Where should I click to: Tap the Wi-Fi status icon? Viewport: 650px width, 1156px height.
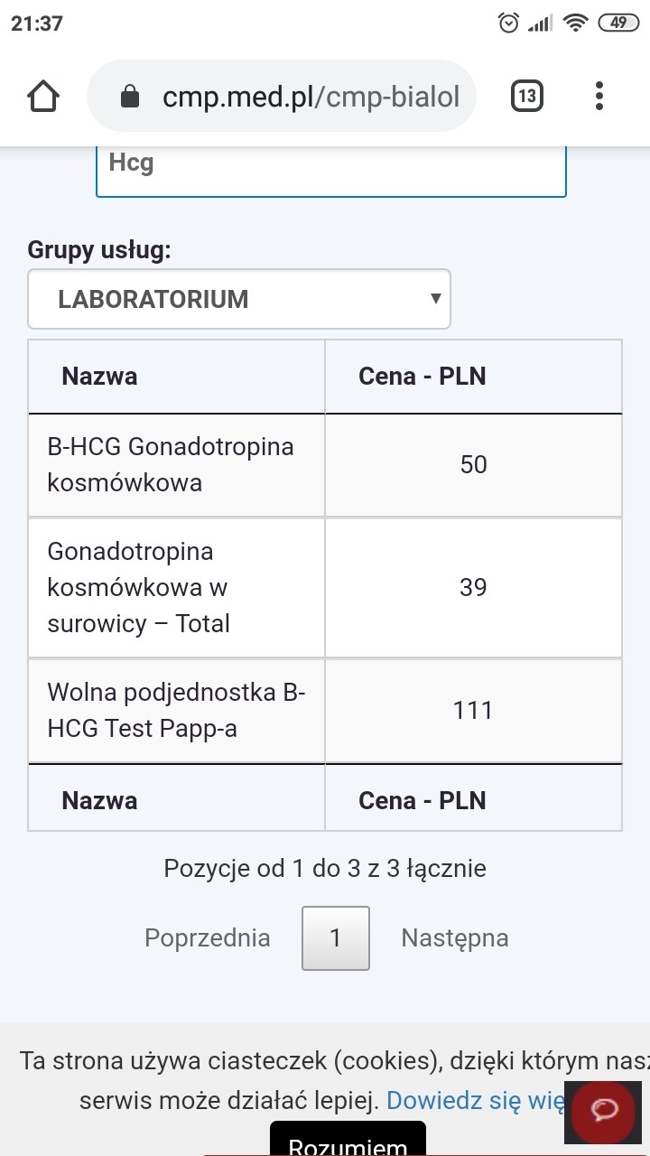[575, 23]
